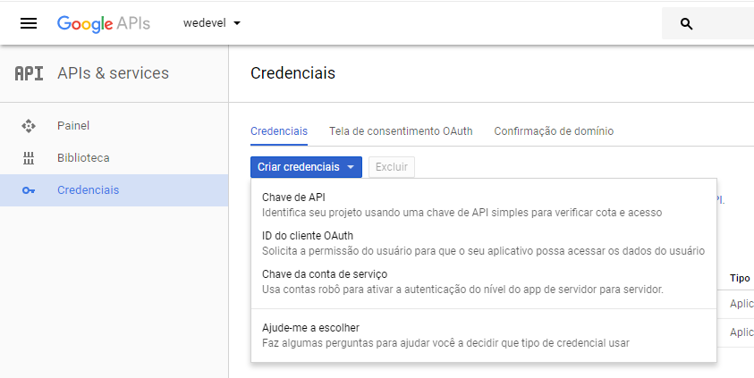Click the Excluir button
The height and width of the screenshot is (378, 754).
(x=391, y=167)
